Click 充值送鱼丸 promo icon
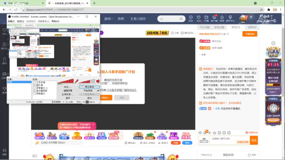Image resolution: width=285 pixels, height=160 pixels. coord(186,135)
